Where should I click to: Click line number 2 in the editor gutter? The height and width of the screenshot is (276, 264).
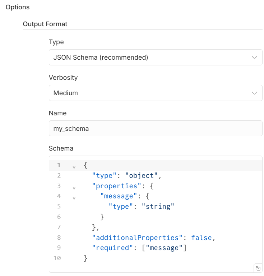click(59, 176)
